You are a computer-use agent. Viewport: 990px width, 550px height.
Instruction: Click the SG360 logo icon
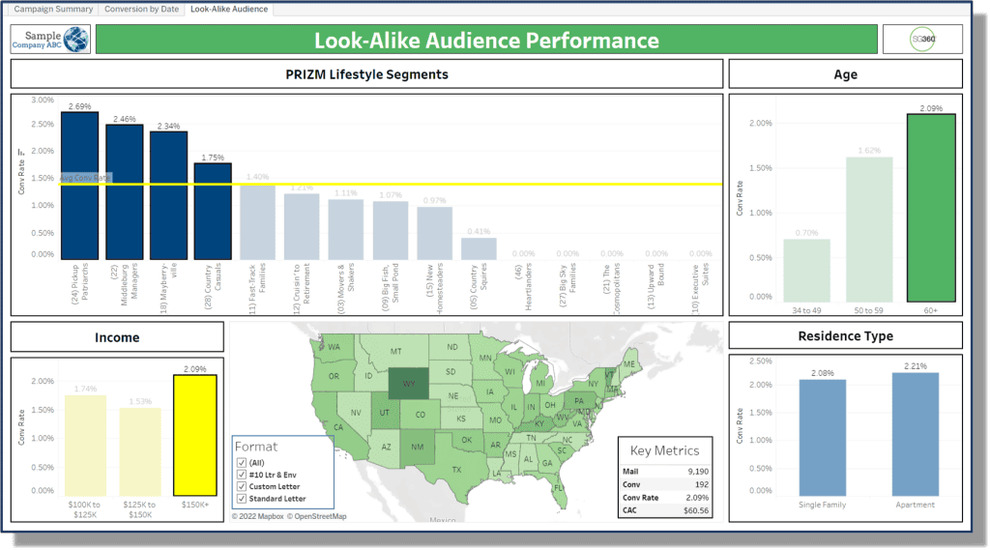[922, 40]
